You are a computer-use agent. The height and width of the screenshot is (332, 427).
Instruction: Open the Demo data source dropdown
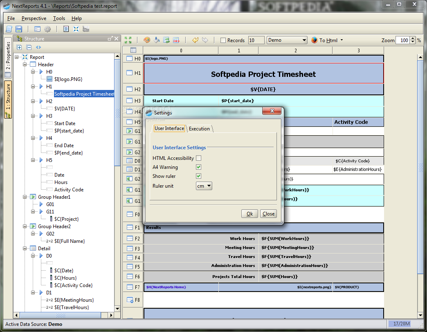coord(287,40)
